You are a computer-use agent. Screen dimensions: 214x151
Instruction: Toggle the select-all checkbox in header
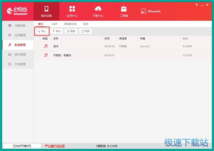coord(37,39)
